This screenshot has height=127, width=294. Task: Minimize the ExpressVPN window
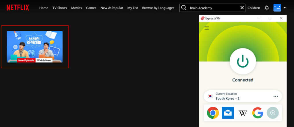pyautogui.click(x=259, y=18)
